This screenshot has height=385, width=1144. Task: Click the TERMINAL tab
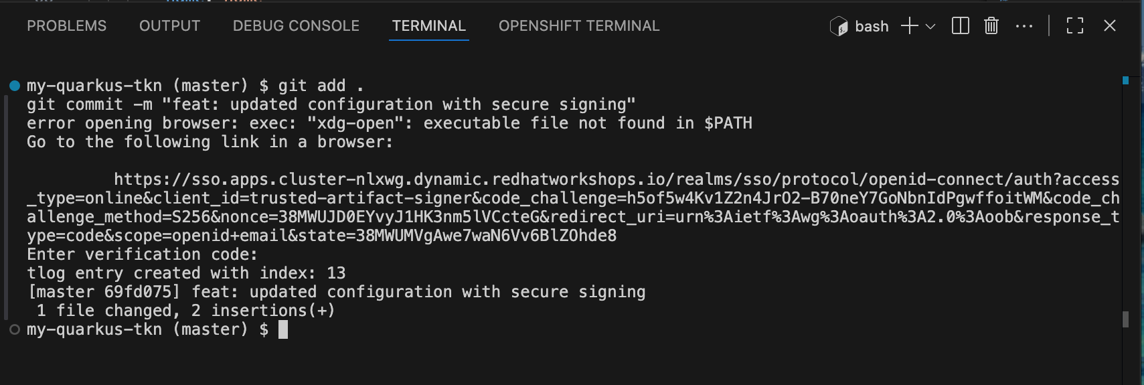(428, 26)
